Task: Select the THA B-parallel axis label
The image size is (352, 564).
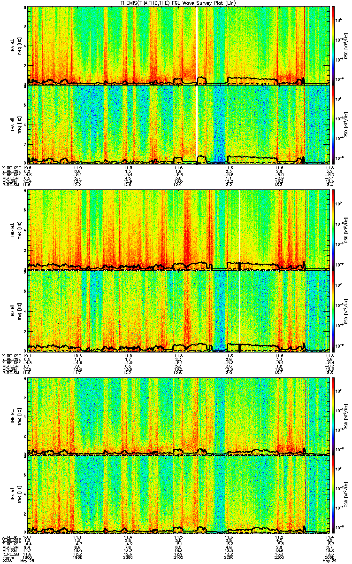Action: coord(13,124)
